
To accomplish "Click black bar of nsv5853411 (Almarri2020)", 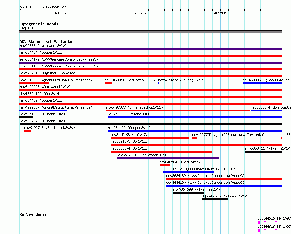I will (263, 152).
